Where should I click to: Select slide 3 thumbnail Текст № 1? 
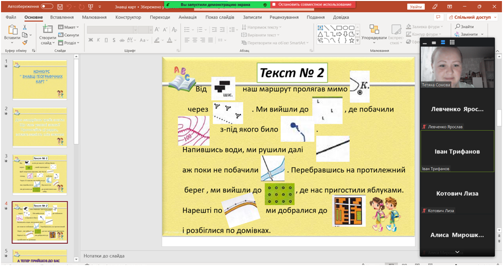point(40,175)
